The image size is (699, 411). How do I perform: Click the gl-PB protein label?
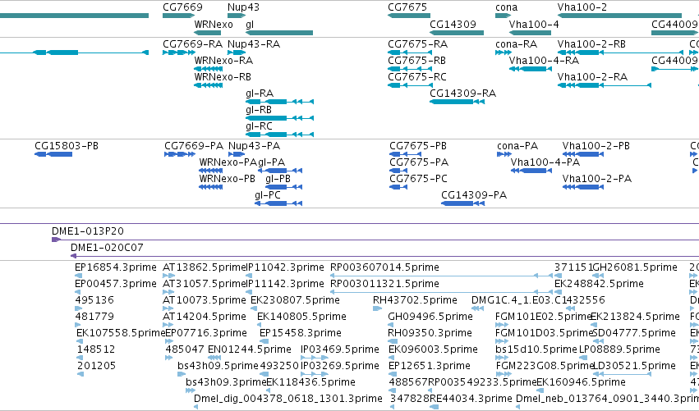(278, 179)
